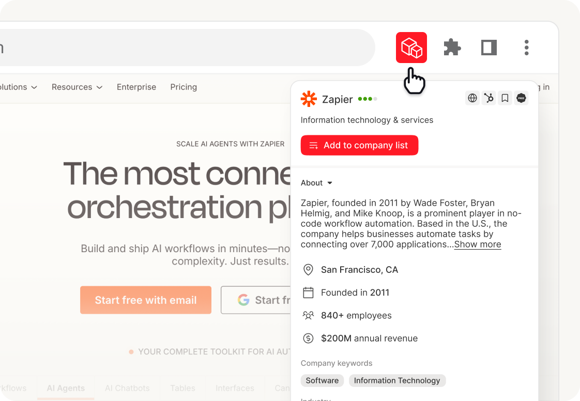Click the red cube extension icon
The image size is (580, 401).
411,48
